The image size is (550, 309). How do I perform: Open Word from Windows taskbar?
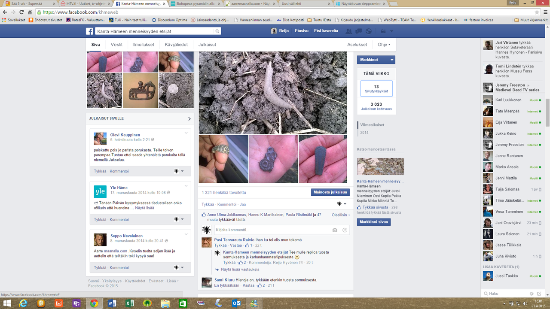[x=111, y=303]
